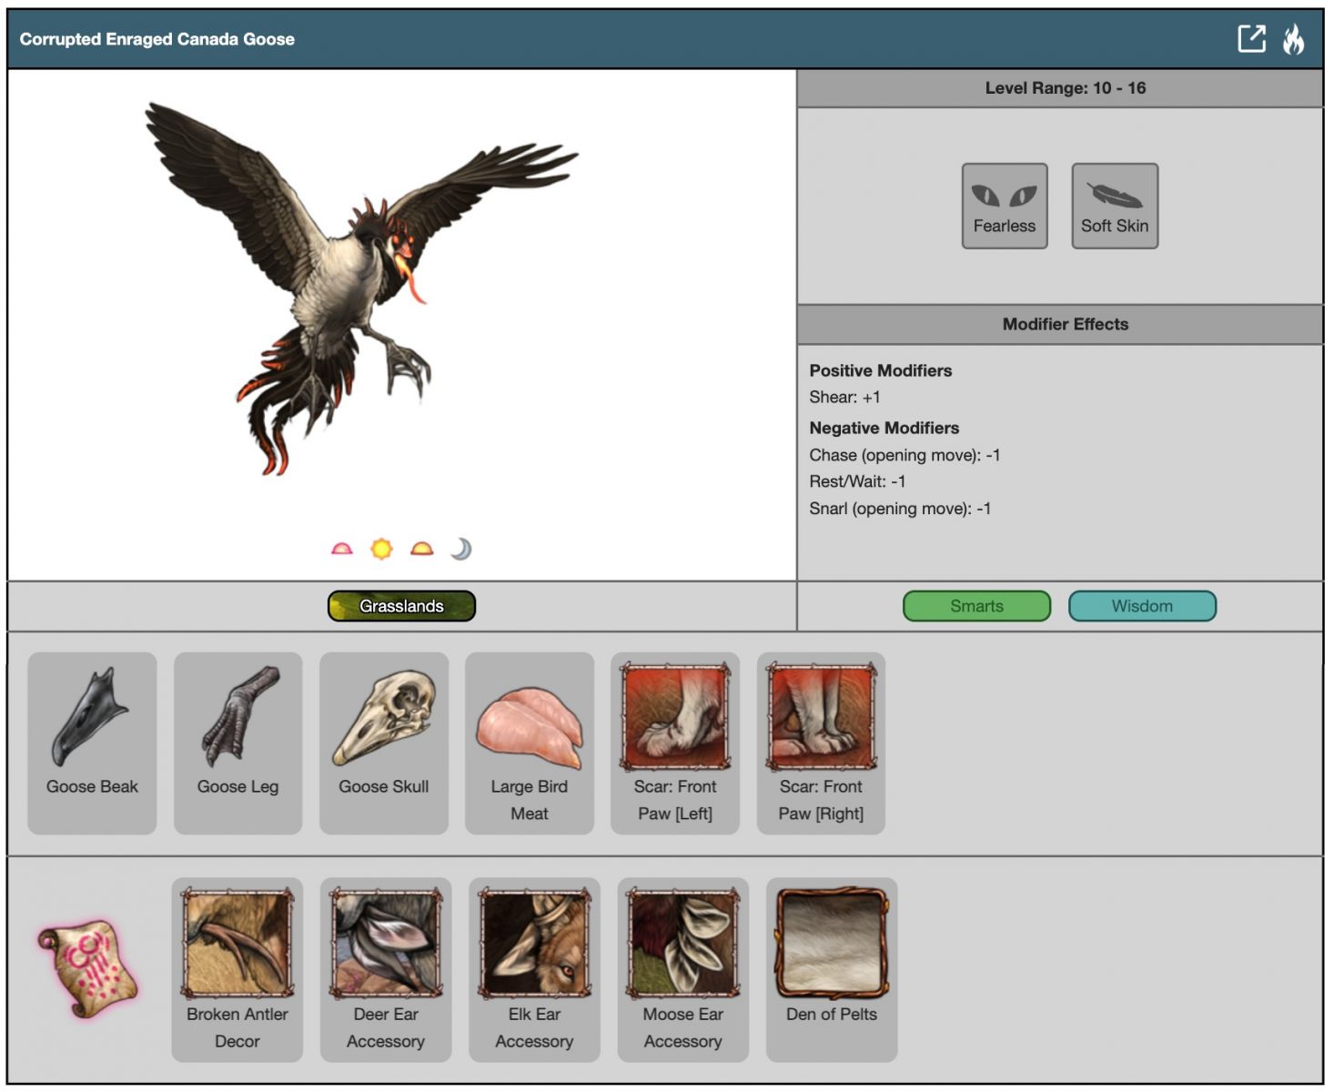Open the Goose Beak item
The width and height of the screenshot is (1334, 1092).
tap(92, 743)
